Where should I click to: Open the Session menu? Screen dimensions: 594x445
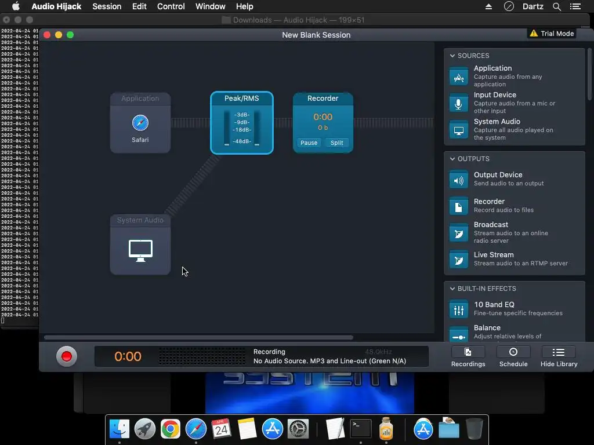107,6
